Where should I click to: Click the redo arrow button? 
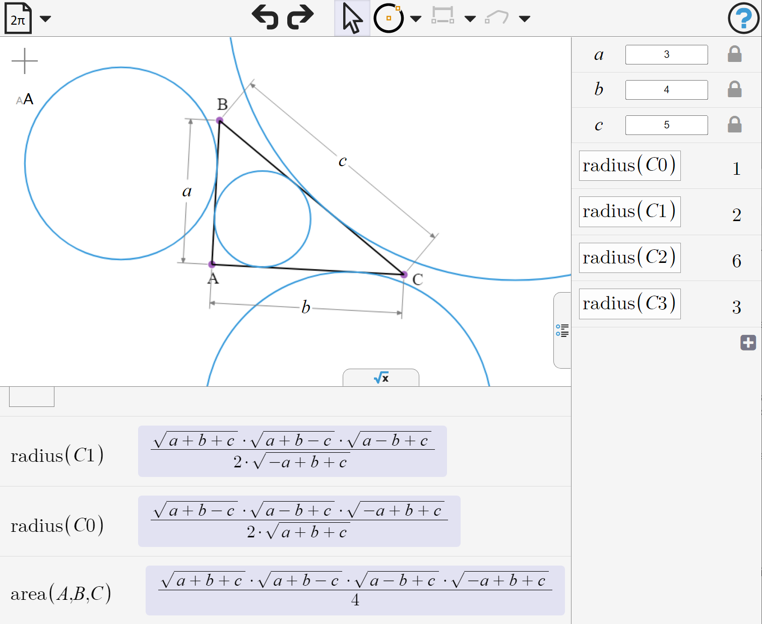(300, 17)
